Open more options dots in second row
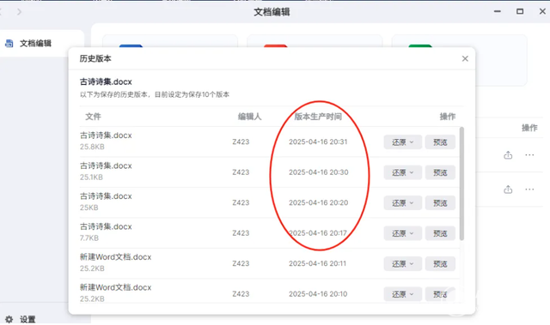550x325 pixels. [529, 190]
